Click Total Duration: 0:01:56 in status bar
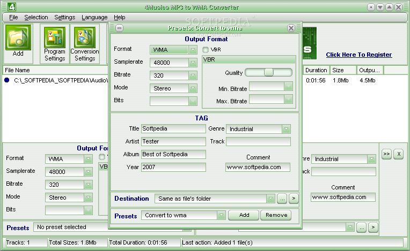Image resolution: width=410 pixels, height=251 pixels. (144, 242)
